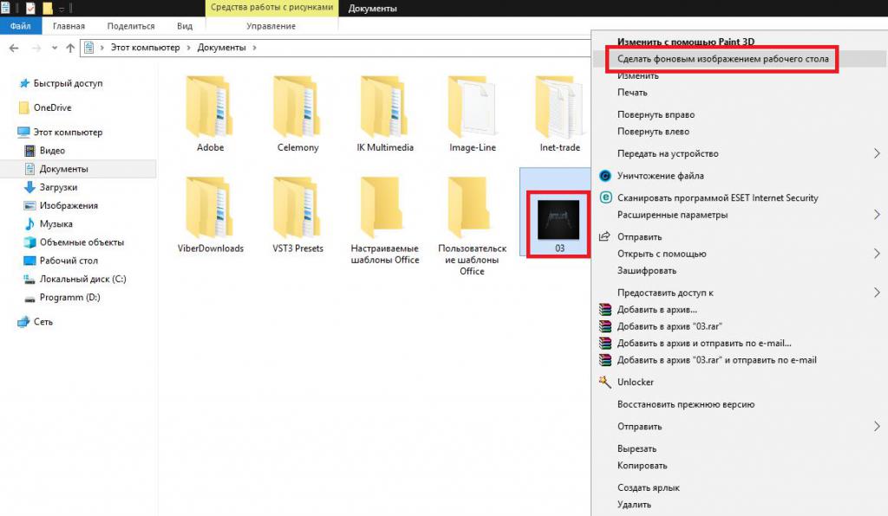Viewport: 888px width, 516px height.
Task: Click Этот компьютер in address bar
Action: point(145,48)
